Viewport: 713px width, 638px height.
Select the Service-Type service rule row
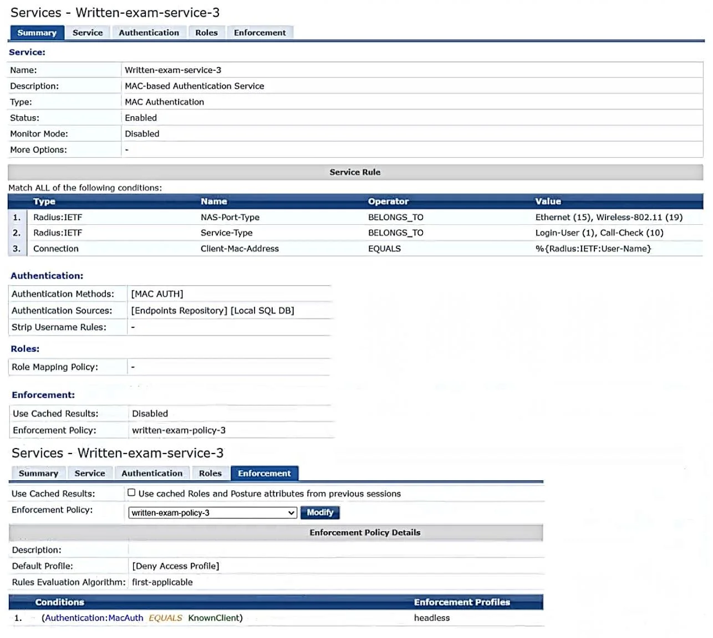(x=355, y=233)
